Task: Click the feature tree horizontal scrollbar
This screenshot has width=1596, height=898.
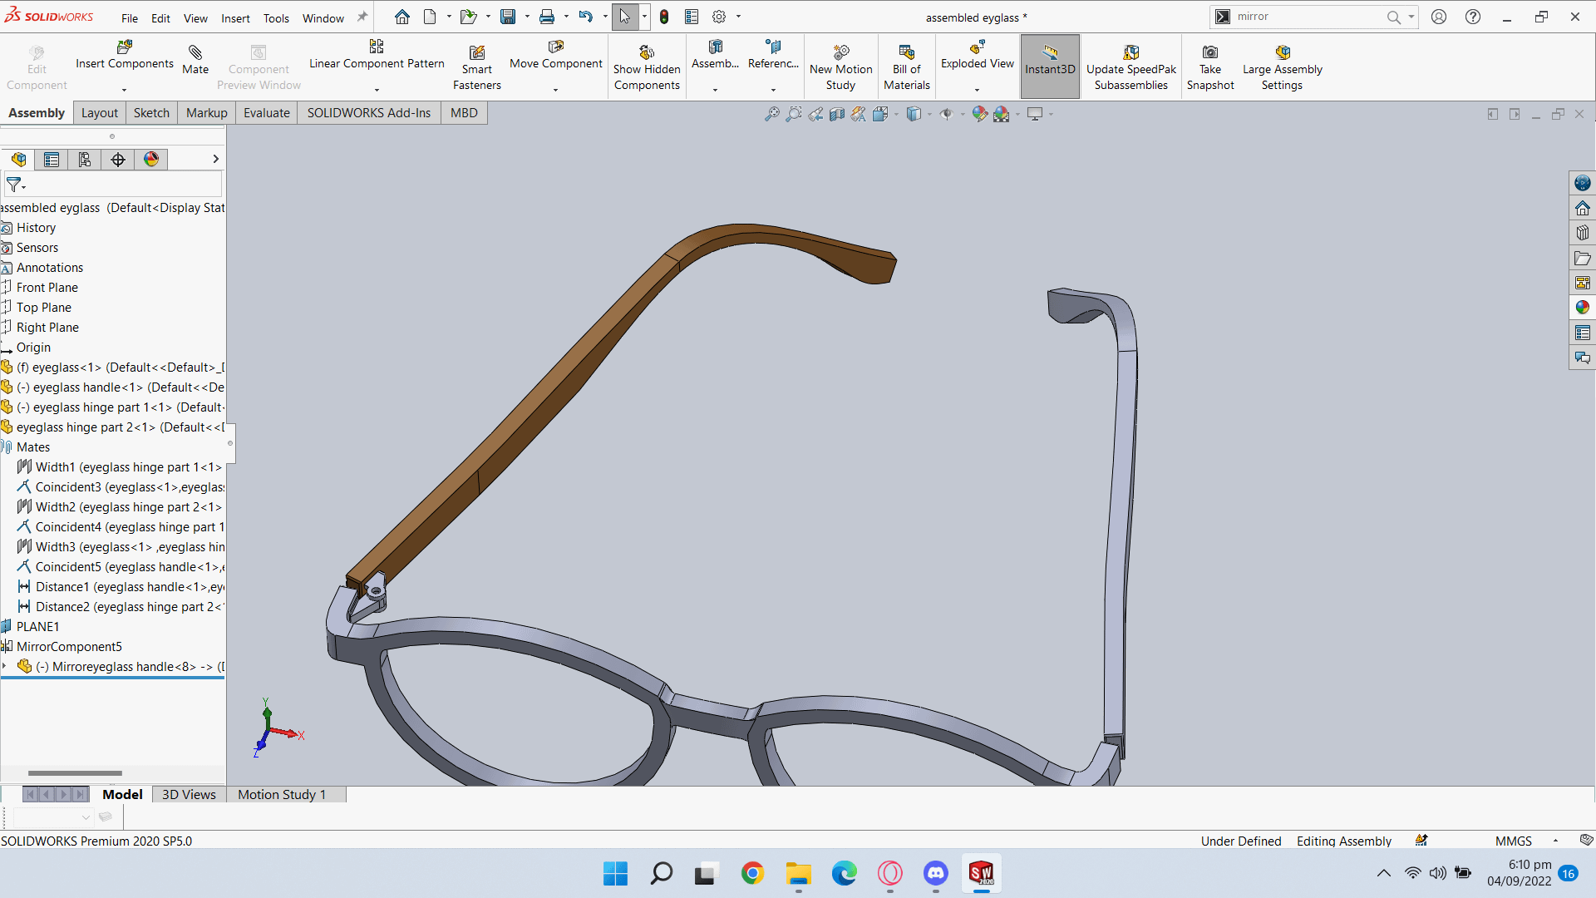Action: (75, 773)
